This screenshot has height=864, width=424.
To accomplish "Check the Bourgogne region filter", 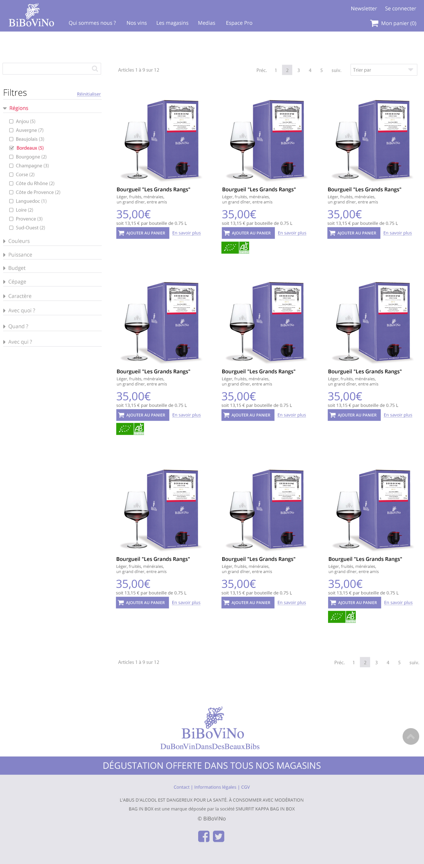I will coord(11,157).
